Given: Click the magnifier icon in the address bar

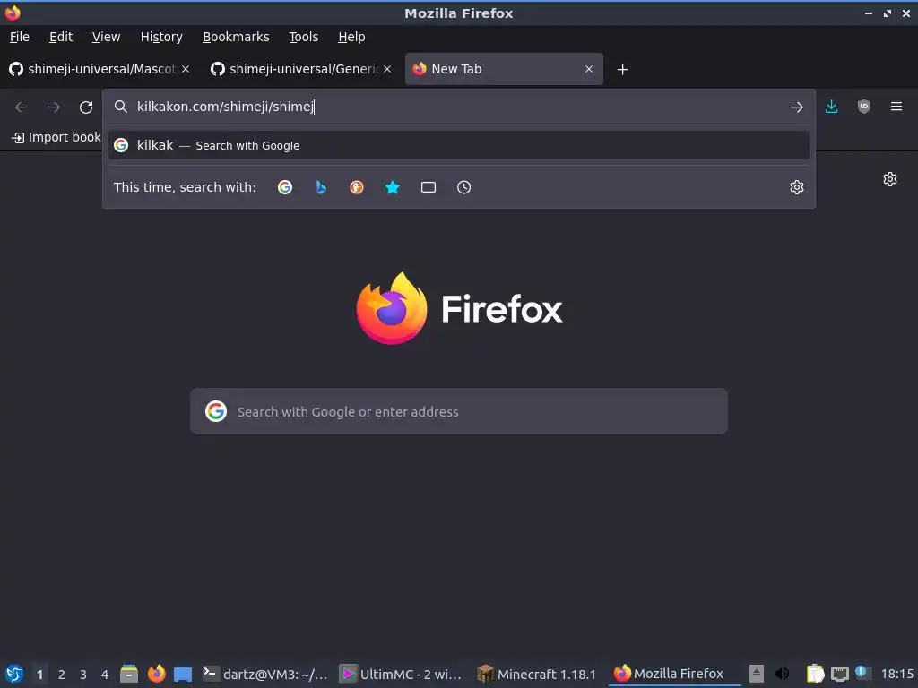Looking at the screenshot, I should (x=121, y=107).
